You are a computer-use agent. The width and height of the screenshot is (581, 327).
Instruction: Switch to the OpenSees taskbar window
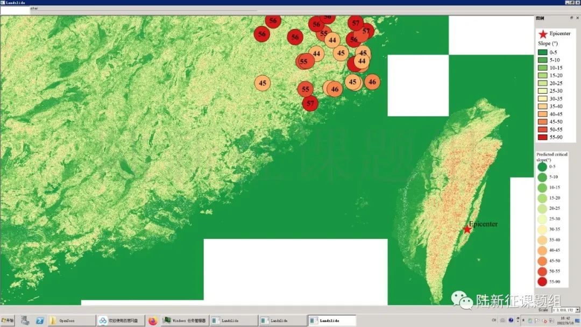(x=72, y=321)
